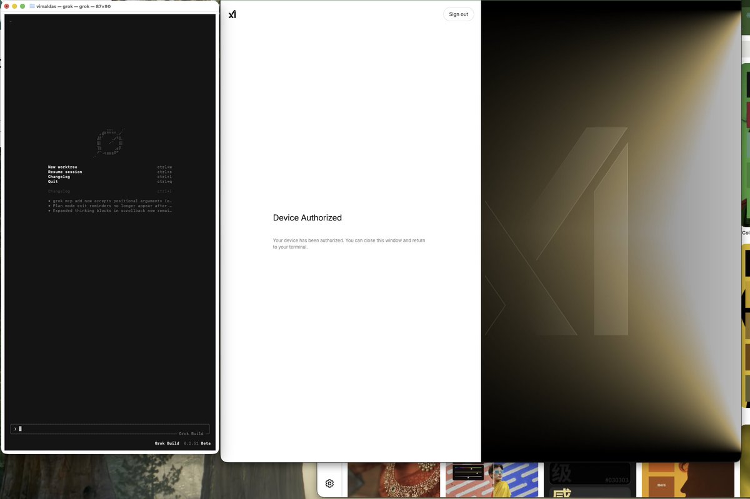The width and height of the screenshot is (750, 499).
Task: Click the folder icon in the terminal title bar
Action: [32, 6]
